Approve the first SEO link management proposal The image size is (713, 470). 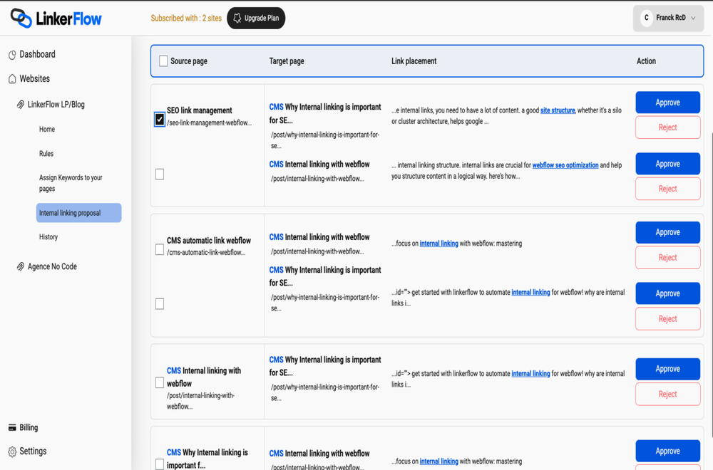pyautogui.click(x=667, y=102)
